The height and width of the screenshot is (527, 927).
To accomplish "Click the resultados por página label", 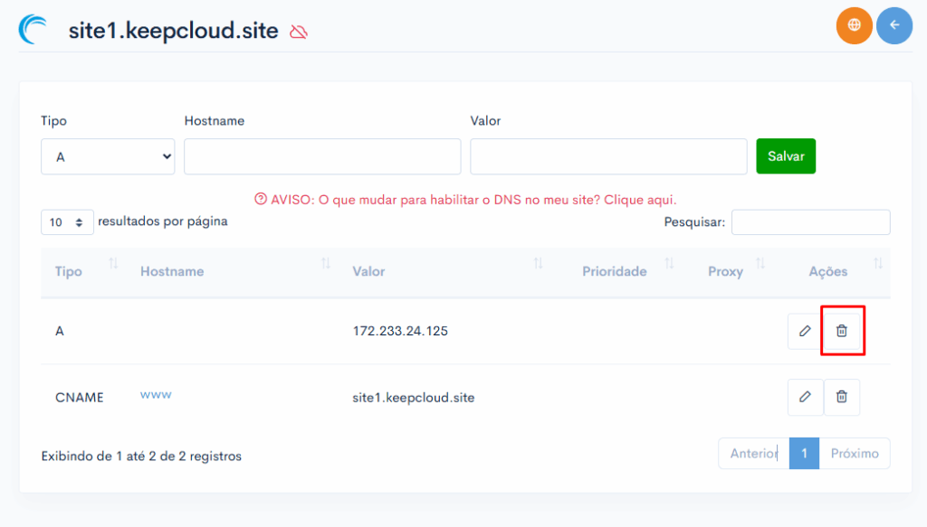I will (163, 221).
